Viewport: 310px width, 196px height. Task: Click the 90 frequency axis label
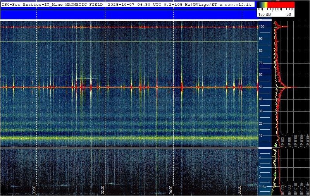pyautogui.click(x=261, y=39)
